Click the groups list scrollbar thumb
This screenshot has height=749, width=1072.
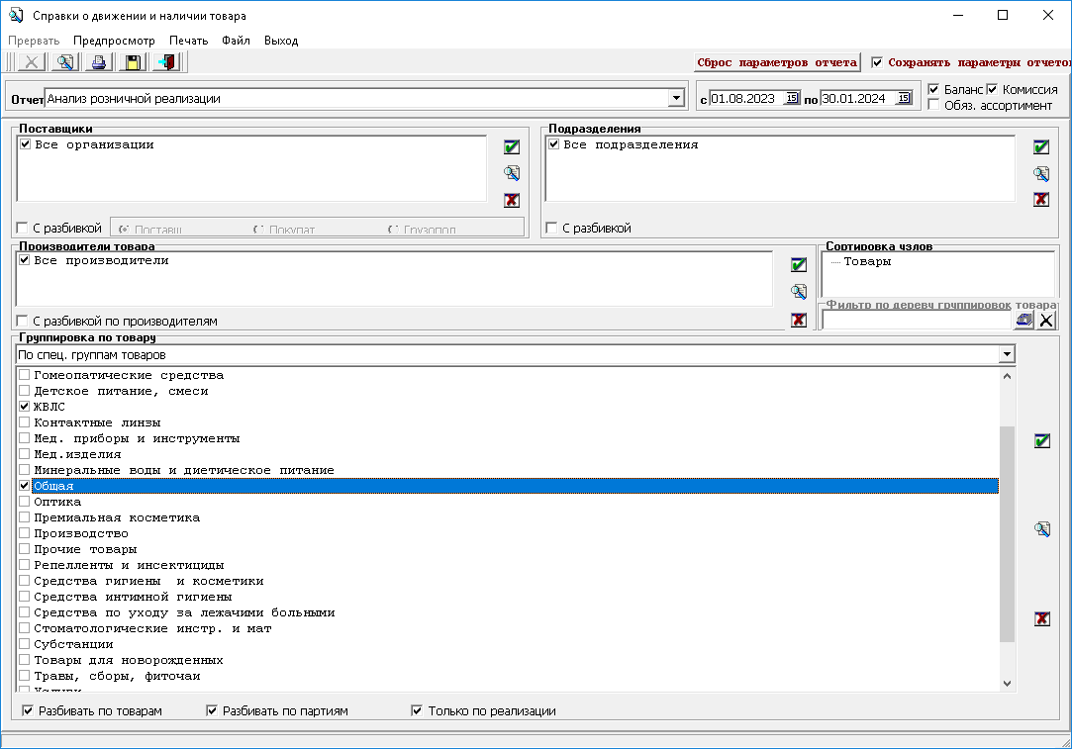pos(1007,533)
